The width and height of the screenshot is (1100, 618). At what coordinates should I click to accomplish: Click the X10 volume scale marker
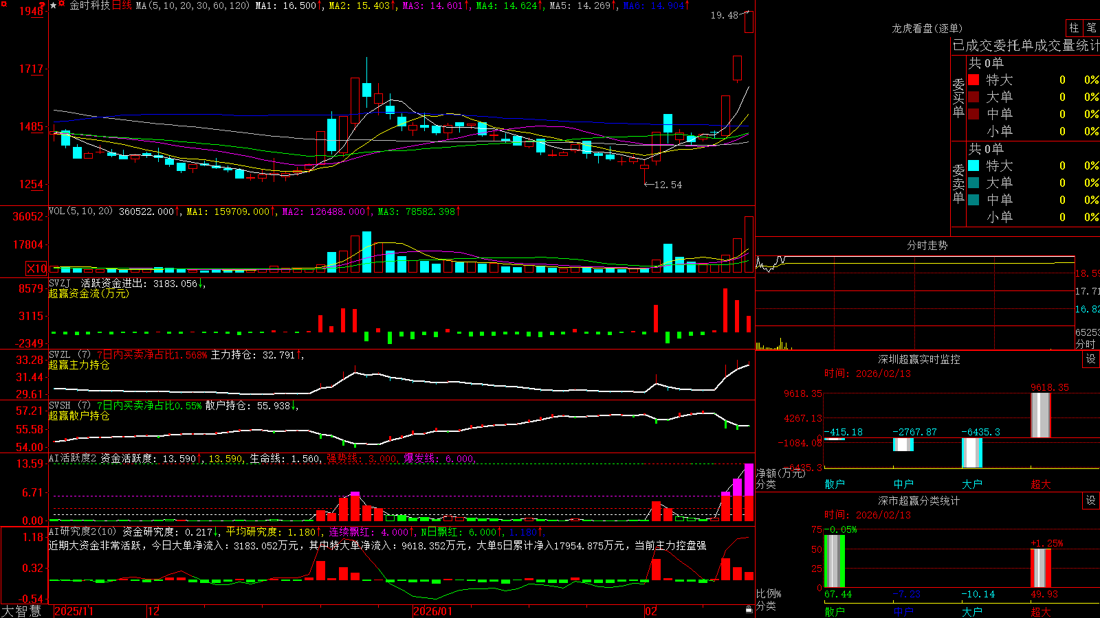click(x=36, y=268)
